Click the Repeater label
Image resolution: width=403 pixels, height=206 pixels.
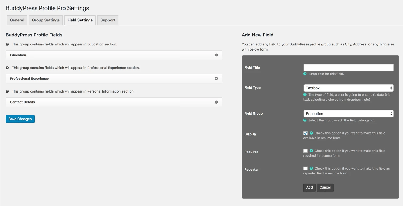[x=252, y=170]
